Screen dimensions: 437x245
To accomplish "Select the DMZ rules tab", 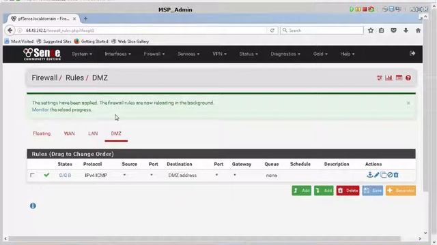I will point(116,133).
